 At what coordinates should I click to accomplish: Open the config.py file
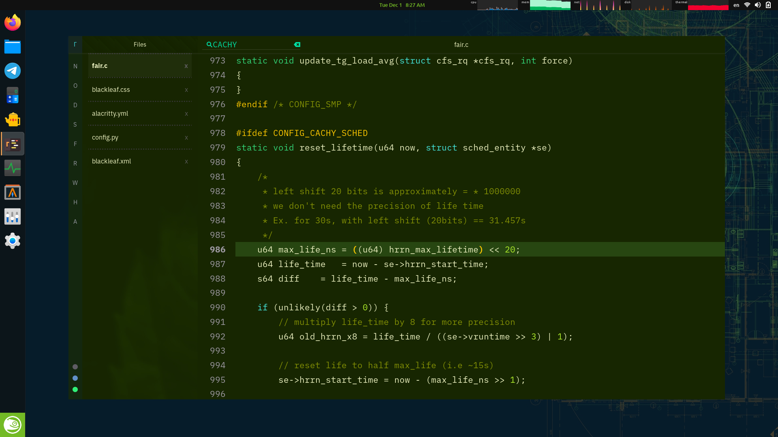coord(105,138)
